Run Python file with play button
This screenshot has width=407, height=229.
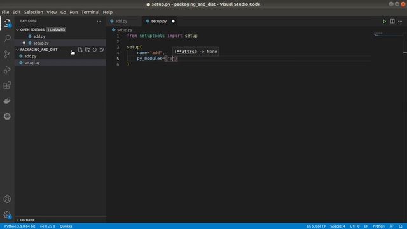coord(384,21)
